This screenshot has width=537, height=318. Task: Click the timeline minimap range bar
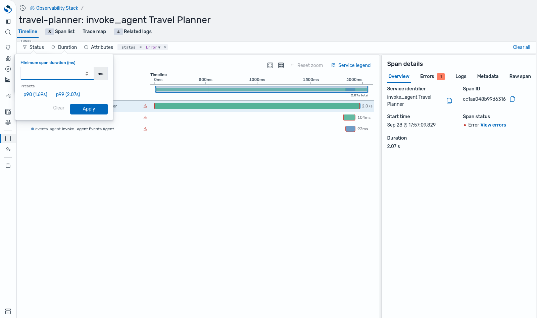tap(261, 89)
